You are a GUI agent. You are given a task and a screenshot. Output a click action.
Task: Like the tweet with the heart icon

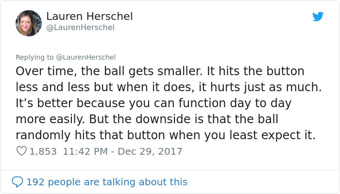tap(21, 151)
